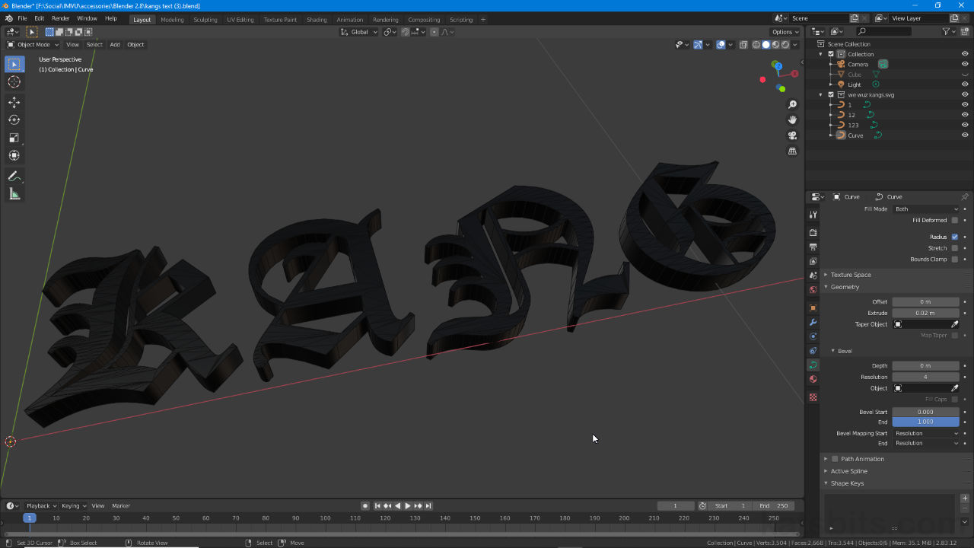
Task: Select the Cursor tool in the left toolbar
Action: 14,82
